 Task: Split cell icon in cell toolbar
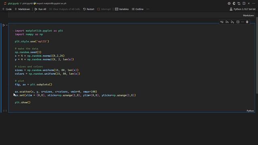(238, 22)
